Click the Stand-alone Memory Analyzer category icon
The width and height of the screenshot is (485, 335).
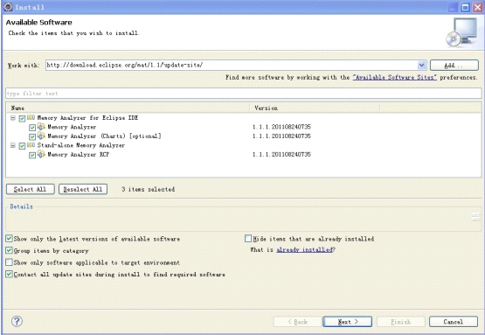coord(31,145)
